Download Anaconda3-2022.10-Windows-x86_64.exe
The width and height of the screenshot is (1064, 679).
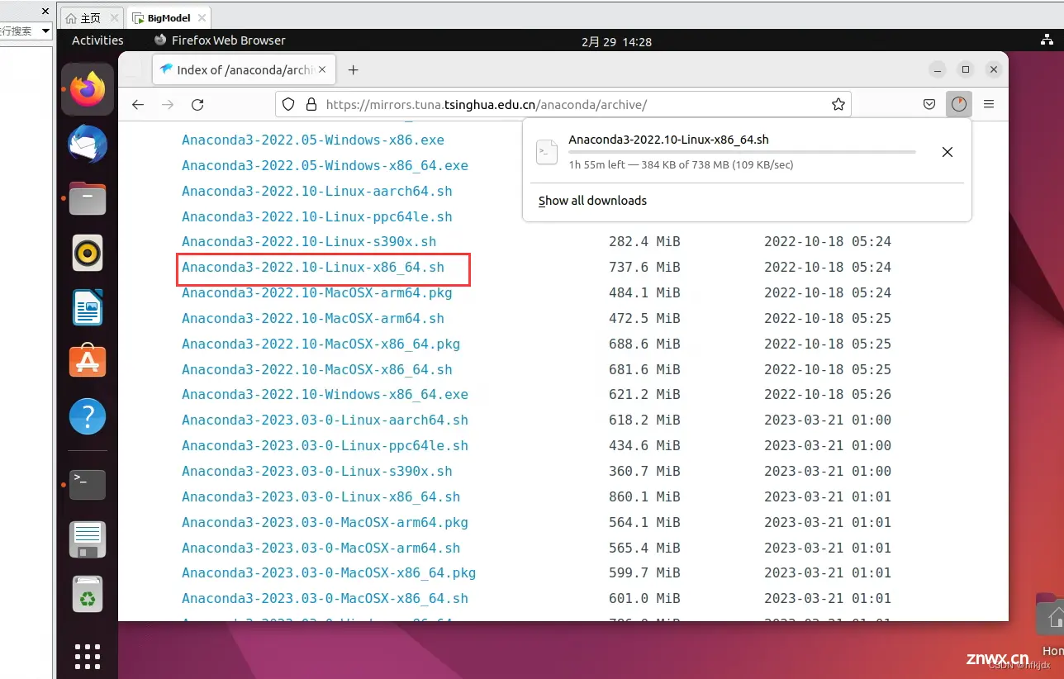(x=325, y=395)
